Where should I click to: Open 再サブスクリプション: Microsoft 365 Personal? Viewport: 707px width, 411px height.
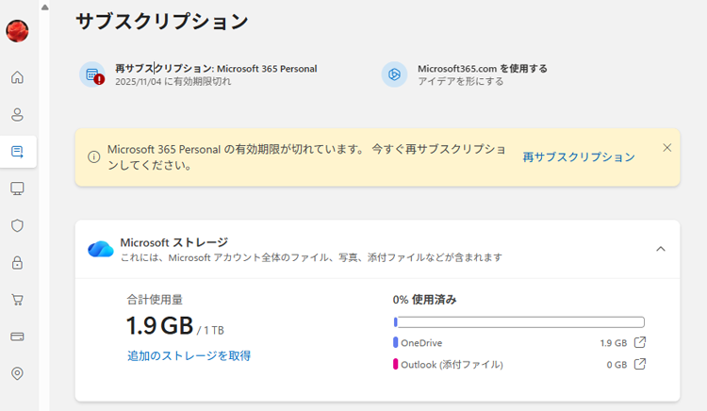coord(216,69)
